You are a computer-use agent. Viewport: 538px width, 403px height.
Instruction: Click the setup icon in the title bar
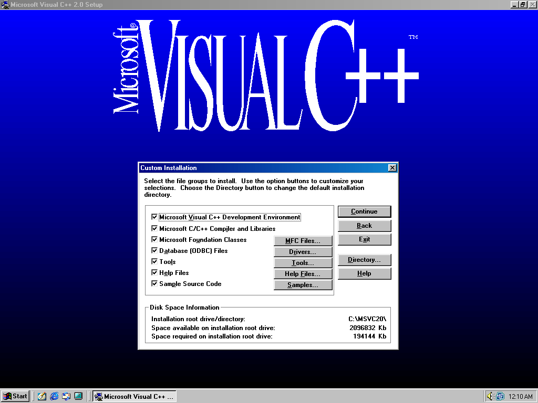tap(5, 4)
